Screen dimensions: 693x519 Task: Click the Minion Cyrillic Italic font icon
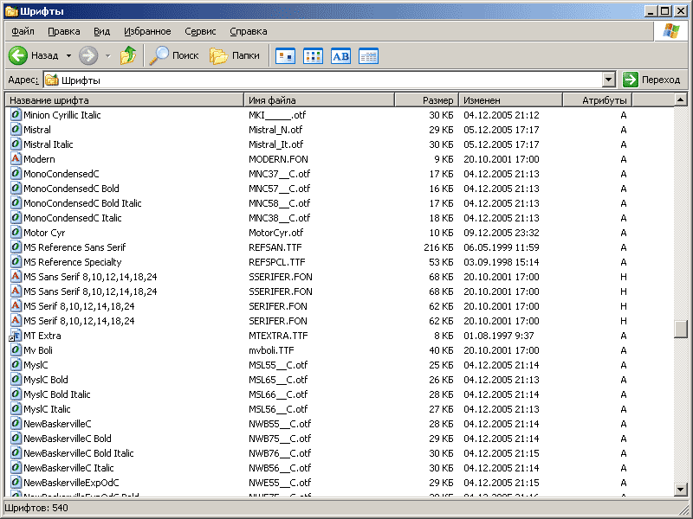tap(16, 115)
